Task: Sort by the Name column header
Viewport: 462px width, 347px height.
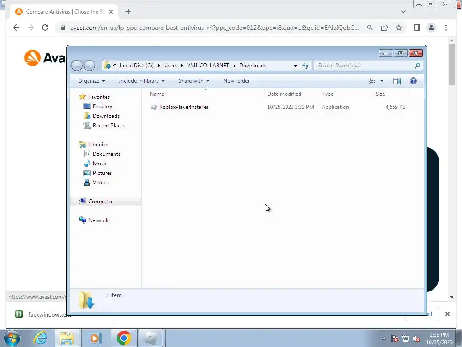Action: pyautogui.click(x=205, y=94)
